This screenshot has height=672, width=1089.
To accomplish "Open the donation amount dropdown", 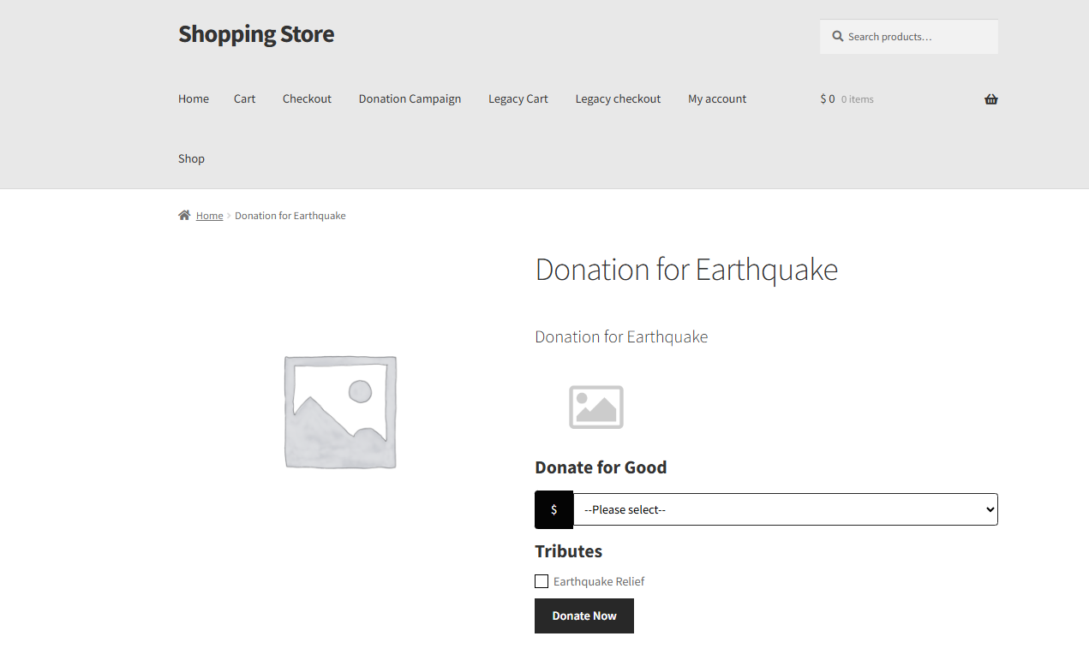I will (x=785, y=509).
